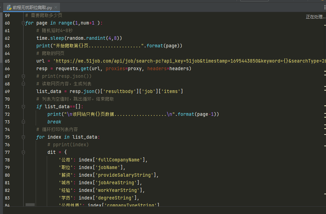Click the Python file icon on the tab
Viewport: 326px width, 214px height.
click(x=9, y=7)
